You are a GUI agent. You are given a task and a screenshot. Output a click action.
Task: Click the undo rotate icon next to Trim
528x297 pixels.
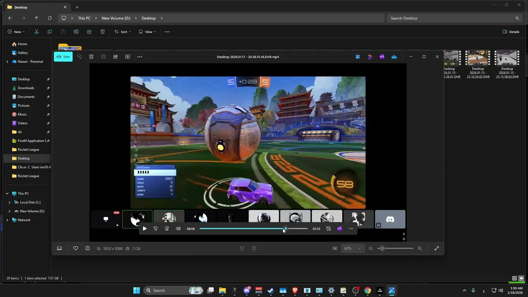tap(79, 57)
